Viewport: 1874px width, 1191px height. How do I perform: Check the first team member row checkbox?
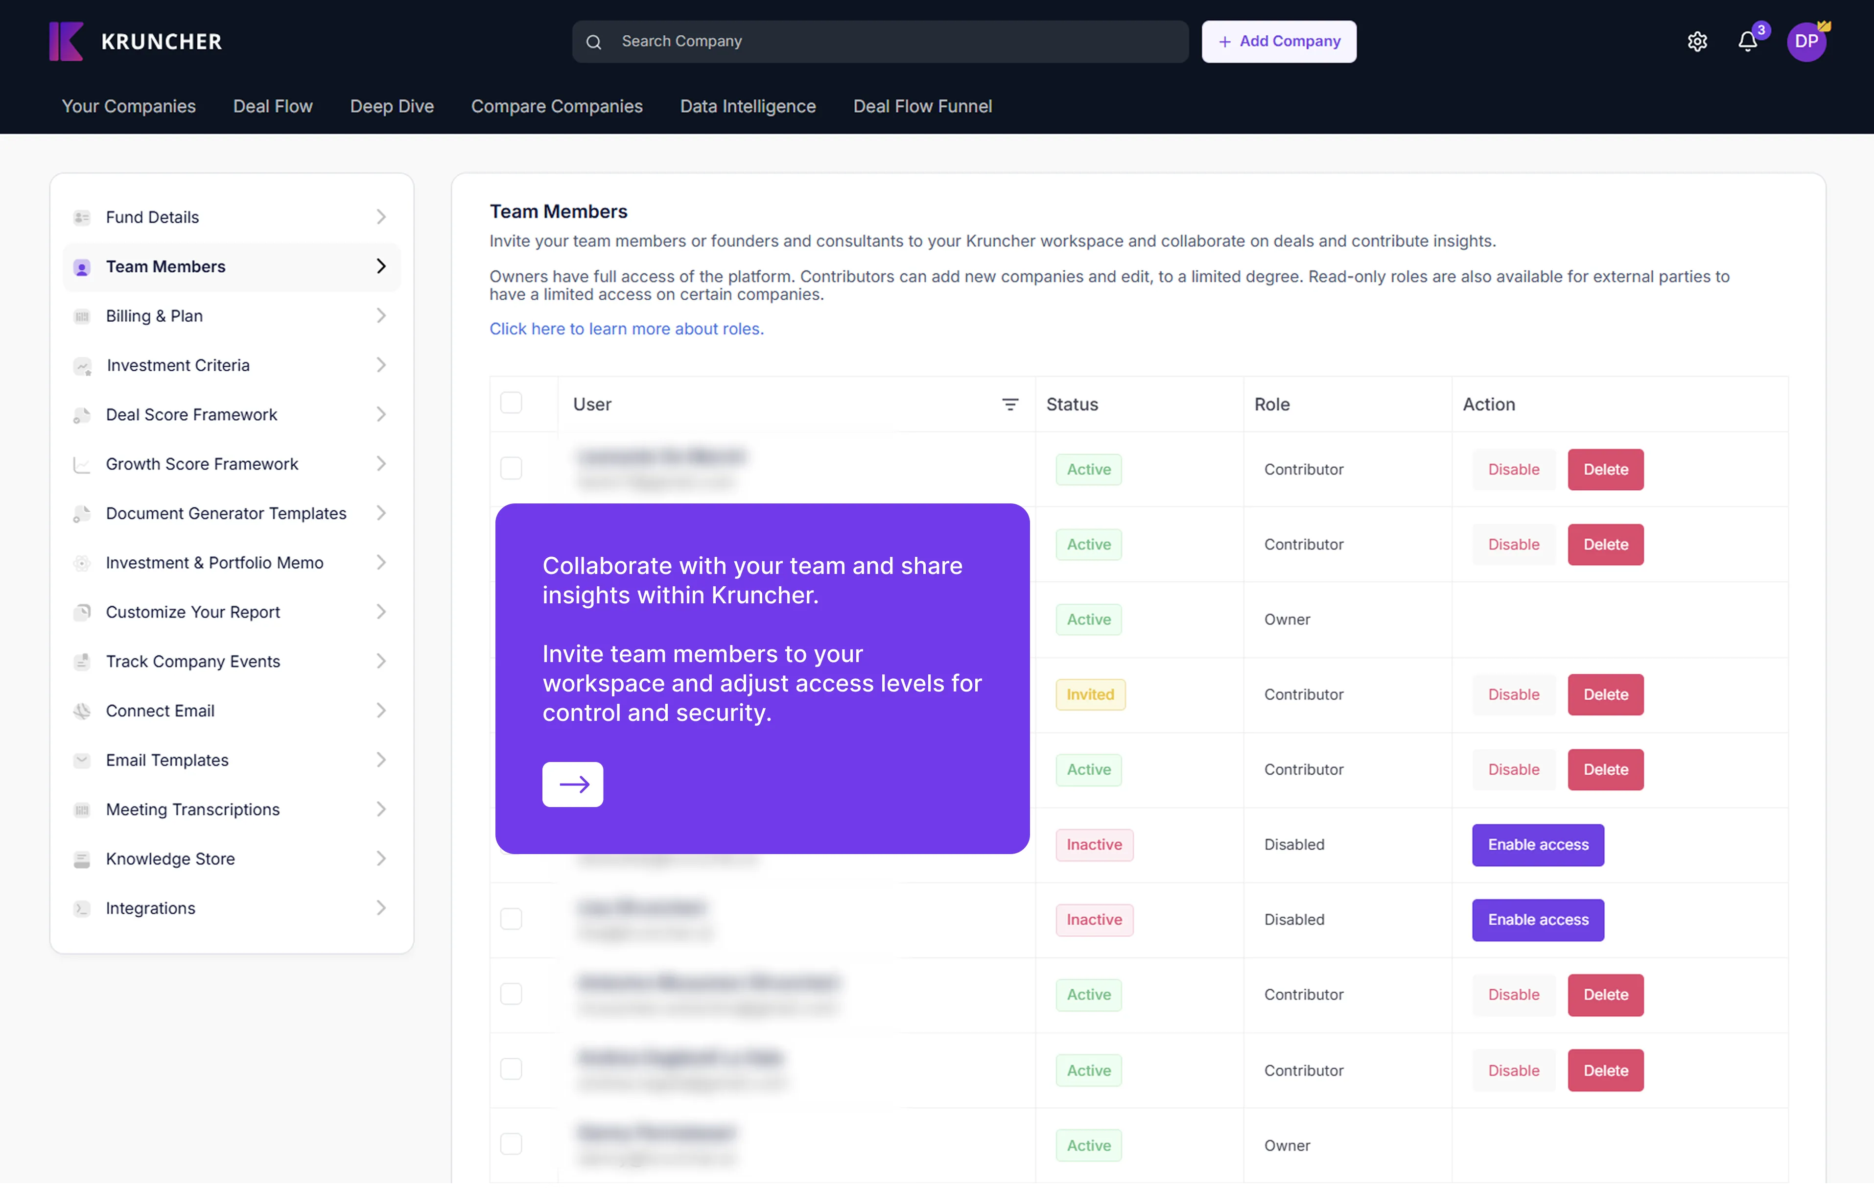pos(511,469)
